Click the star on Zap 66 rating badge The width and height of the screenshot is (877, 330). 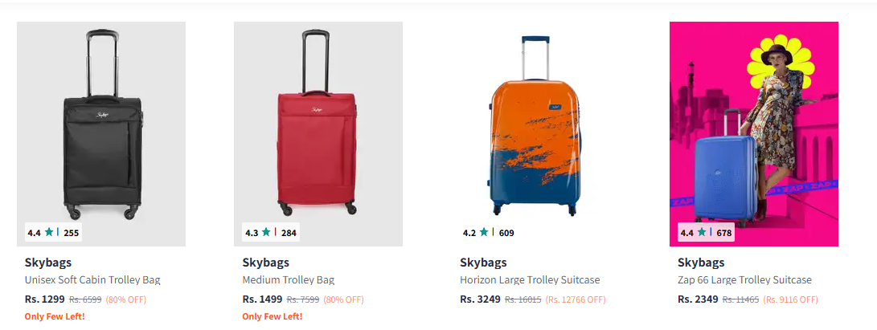[702, 232]
